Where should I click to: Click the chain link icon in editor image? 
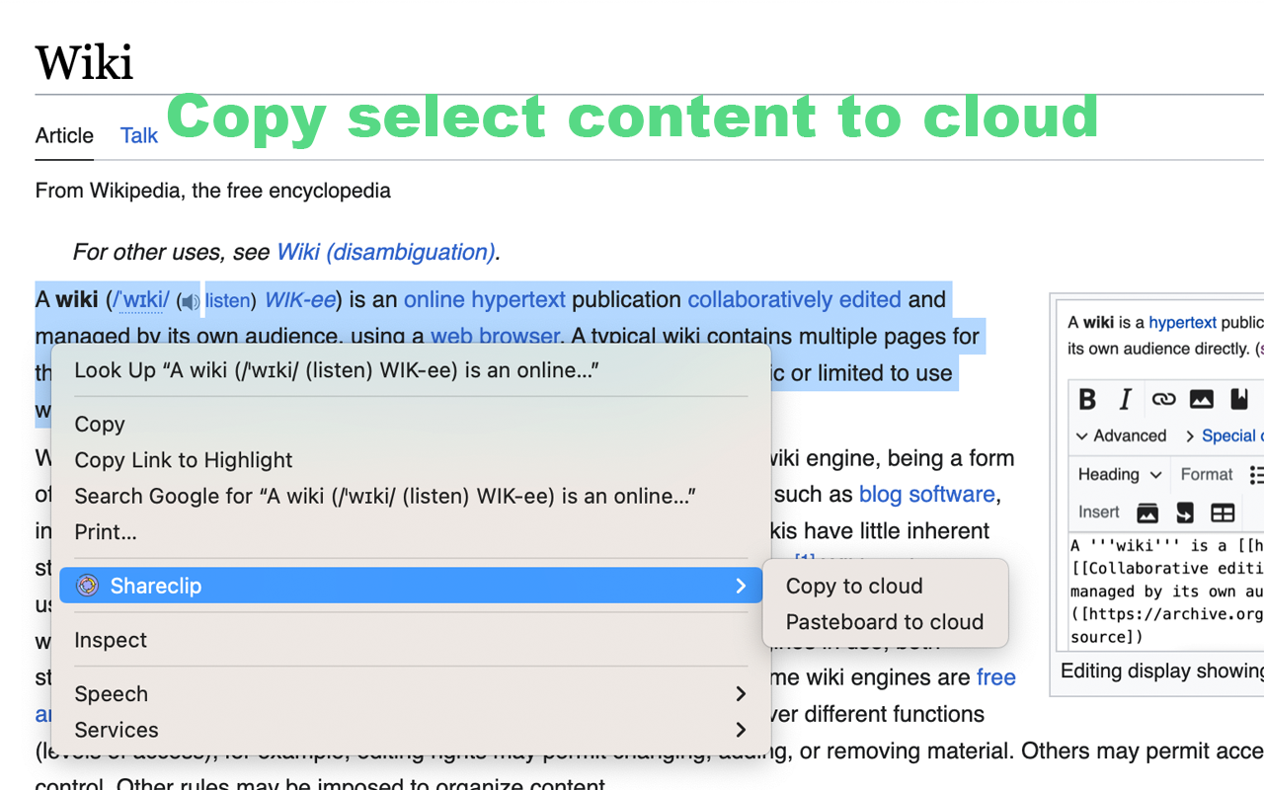[x=1163, y=399]
